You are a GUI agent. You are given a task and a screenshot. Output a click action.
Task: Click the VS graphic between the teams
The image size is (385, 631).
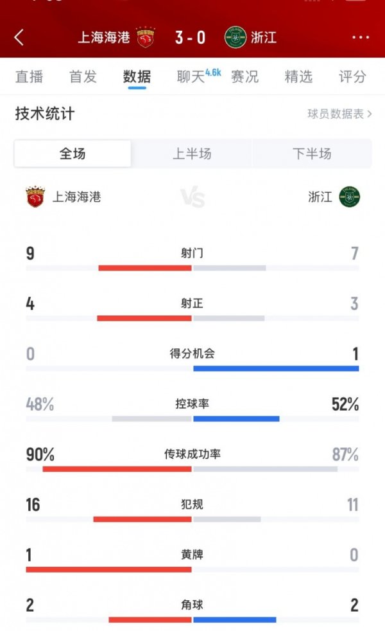coord(193,198)
